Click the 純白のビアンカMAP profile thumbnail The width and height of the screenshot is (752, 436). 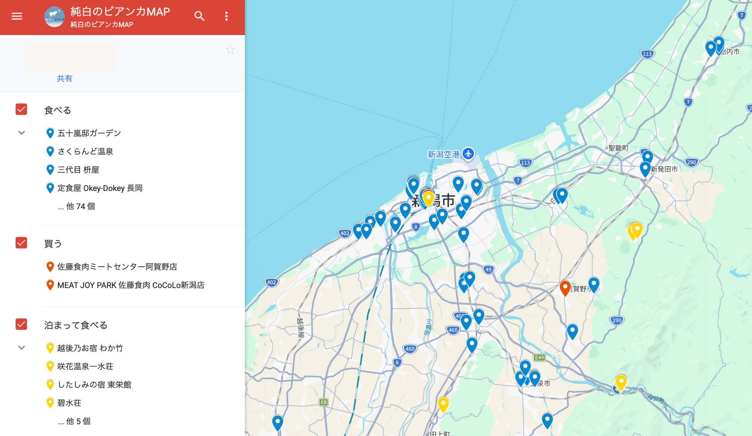coord(54,17)
